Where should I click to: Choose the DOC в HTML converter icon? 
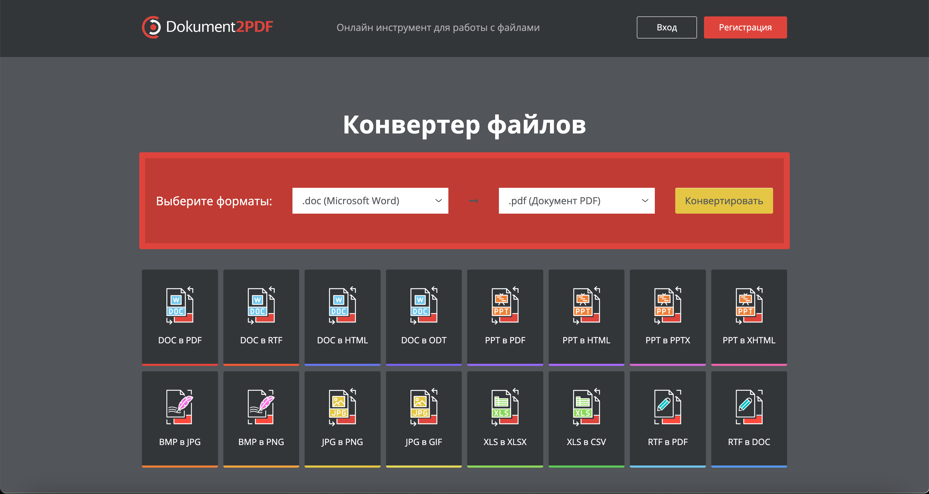tap(342, 305)
